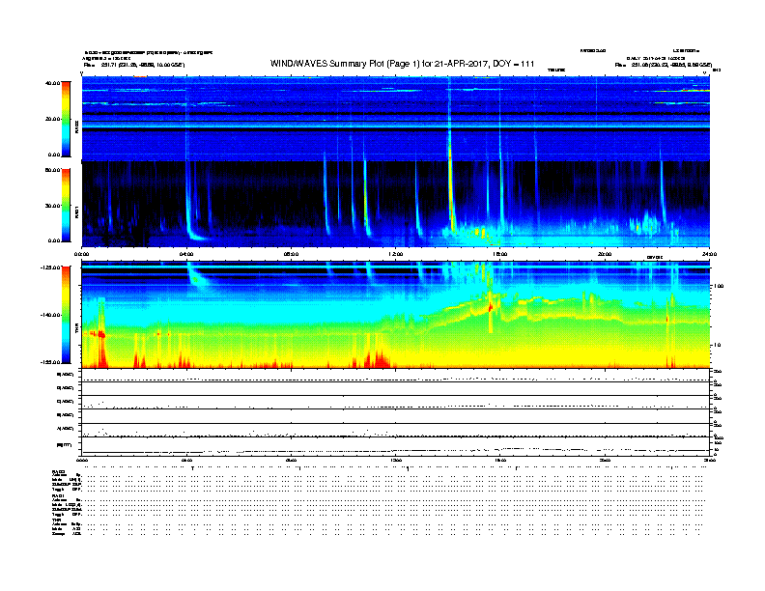Select the -125.00 label on TNR scale
The image size is (765, 591).
pyautogui.click(x=51, y=267)
